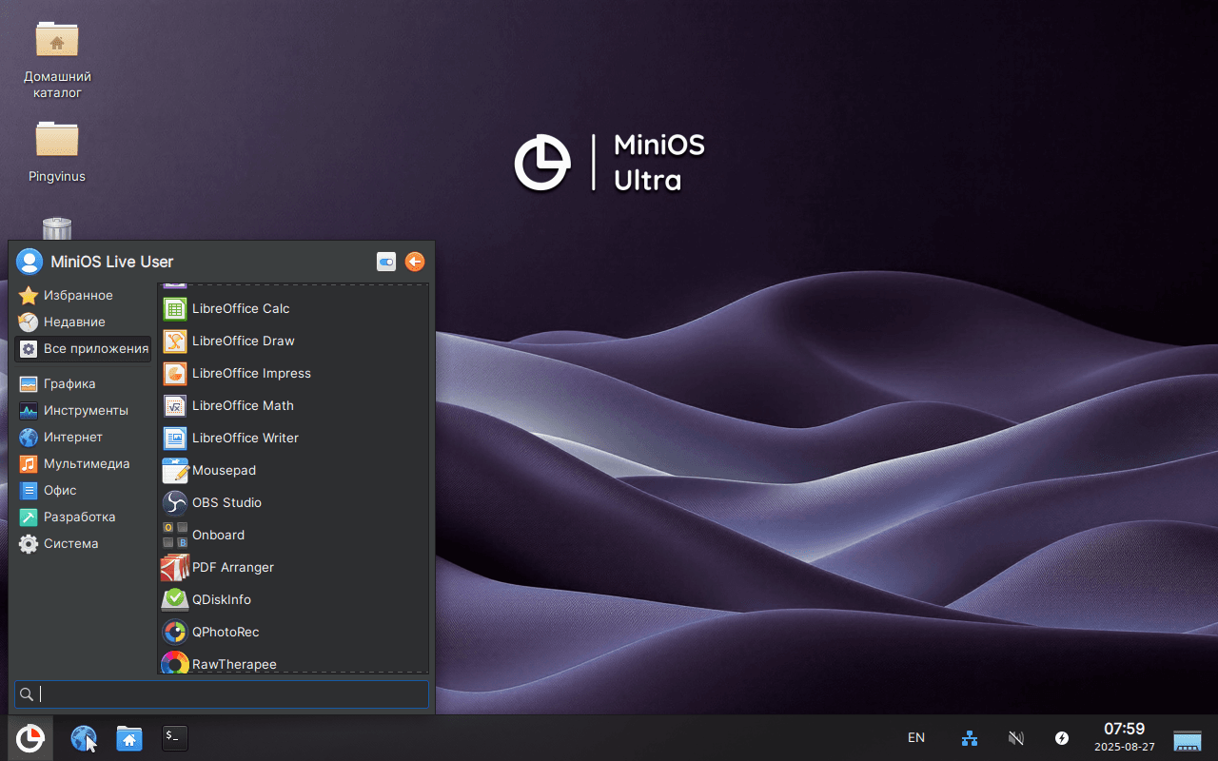Open LibreOffice Impress
The height and width of the screenshot is (761, 1218).
coord(250,373)
